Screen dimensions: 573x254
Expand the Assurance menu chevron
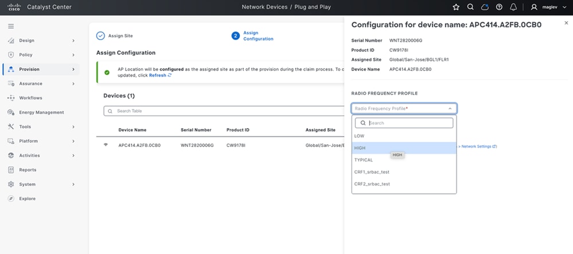73,84
